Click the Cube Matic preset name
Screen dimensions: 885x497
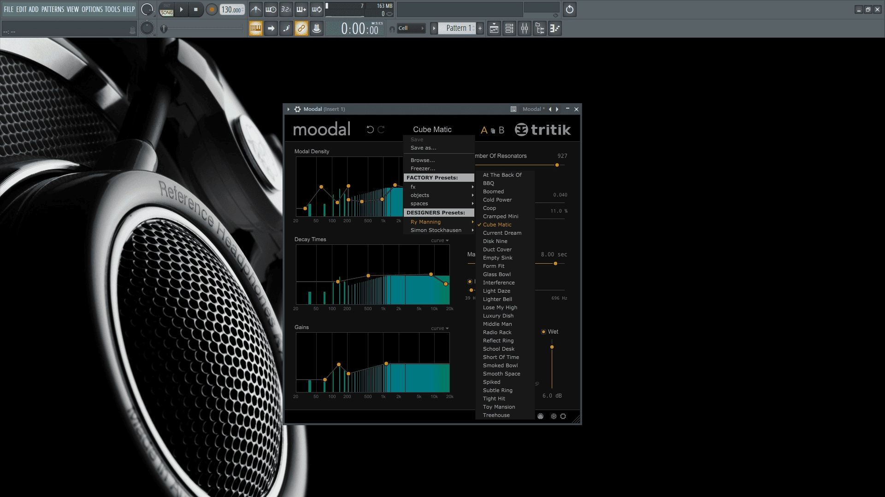click(432, 130)
